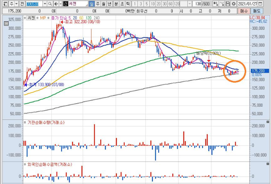Expand the 씨젠 stock name field corner

(86, 5)
